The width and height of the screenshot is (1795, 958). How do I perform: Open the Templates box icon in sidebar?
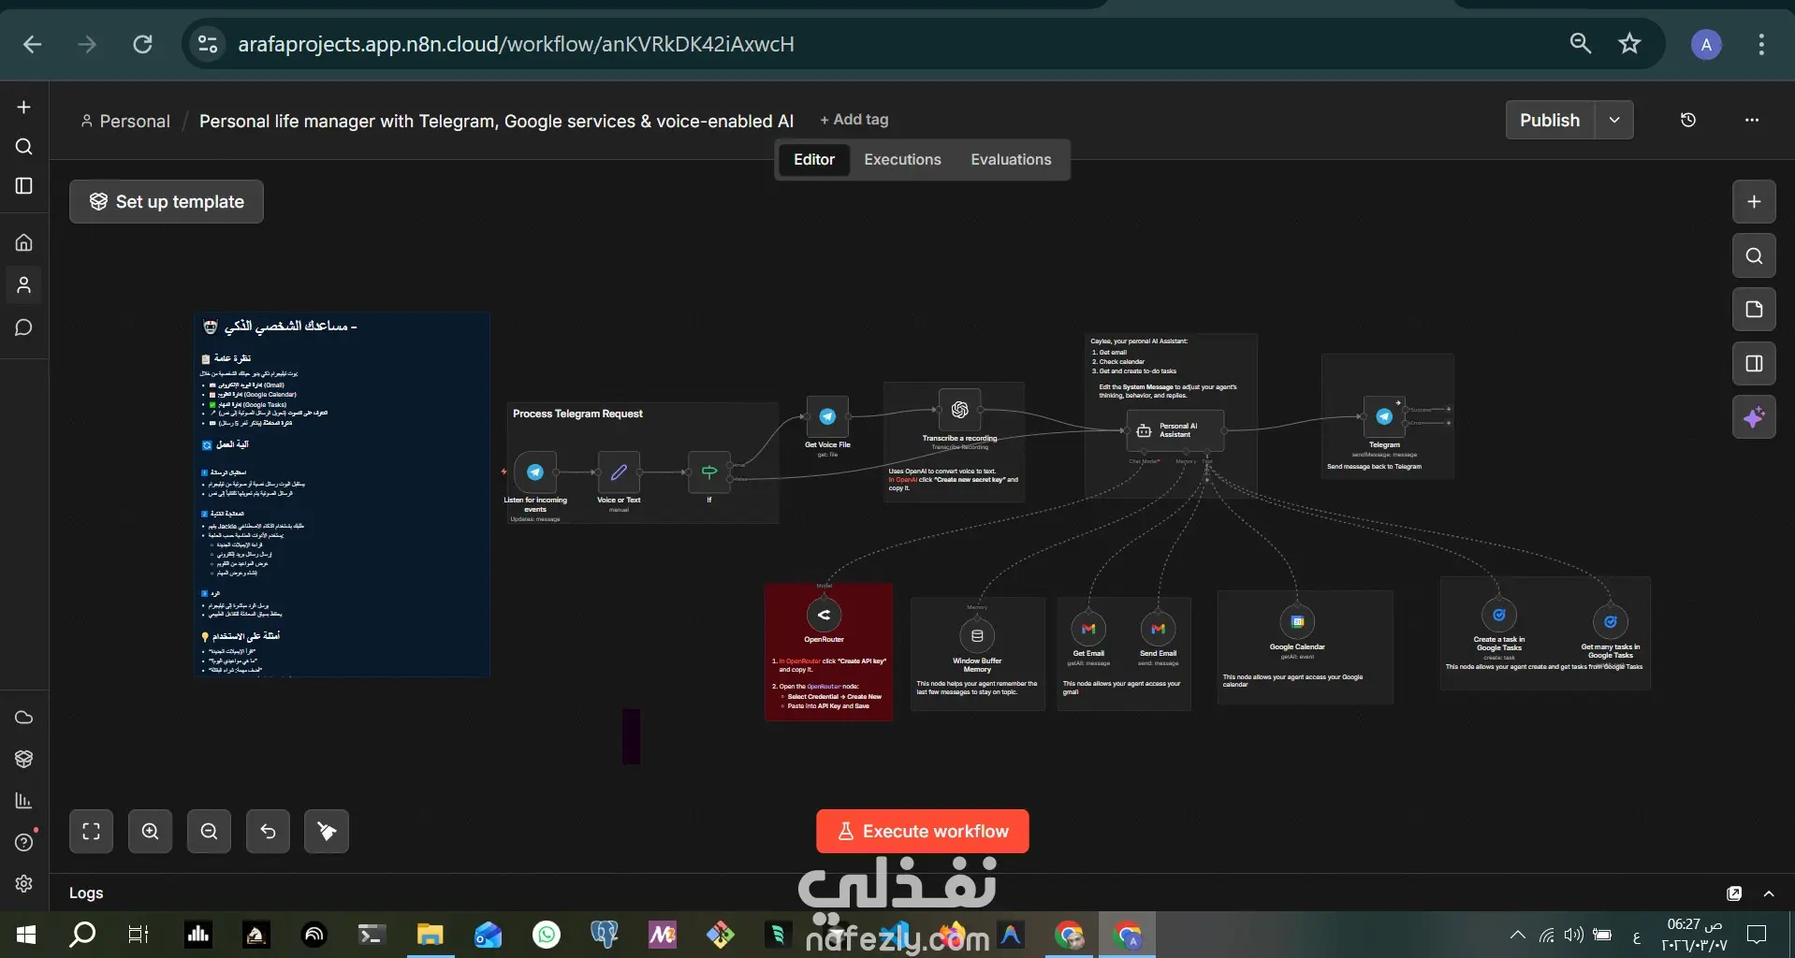pos(24,759)
